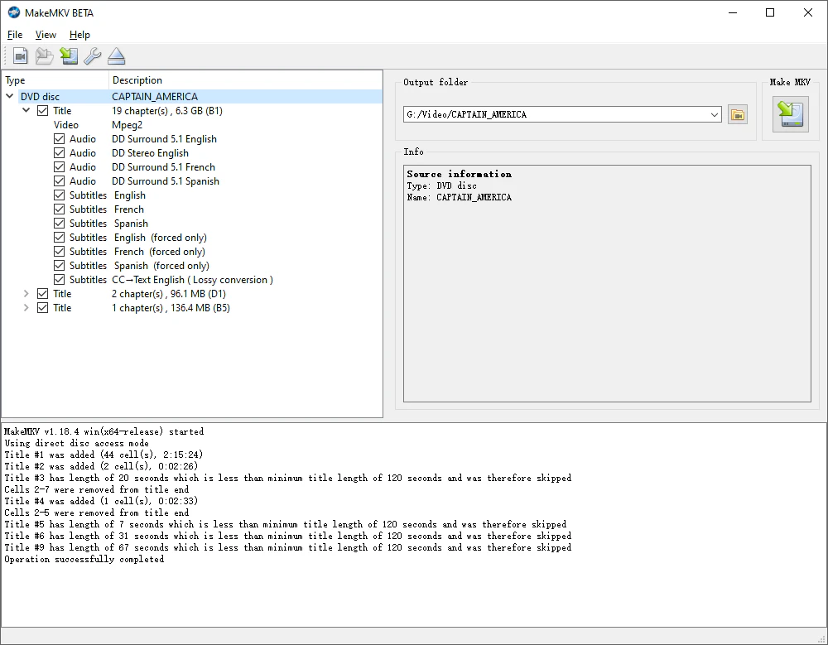Click 'Using direct disc access mode' log line
Screen dimensions: 828x645
pos(76,443)
